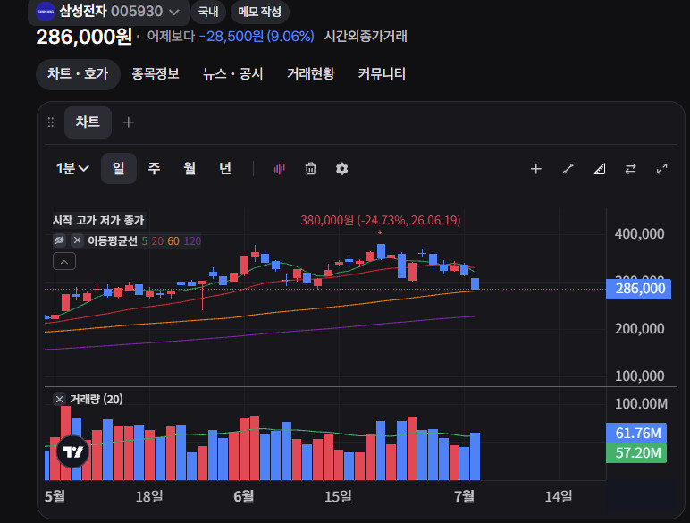
Task: Click the swap arrows compare icon
Action: pos(631,169)
